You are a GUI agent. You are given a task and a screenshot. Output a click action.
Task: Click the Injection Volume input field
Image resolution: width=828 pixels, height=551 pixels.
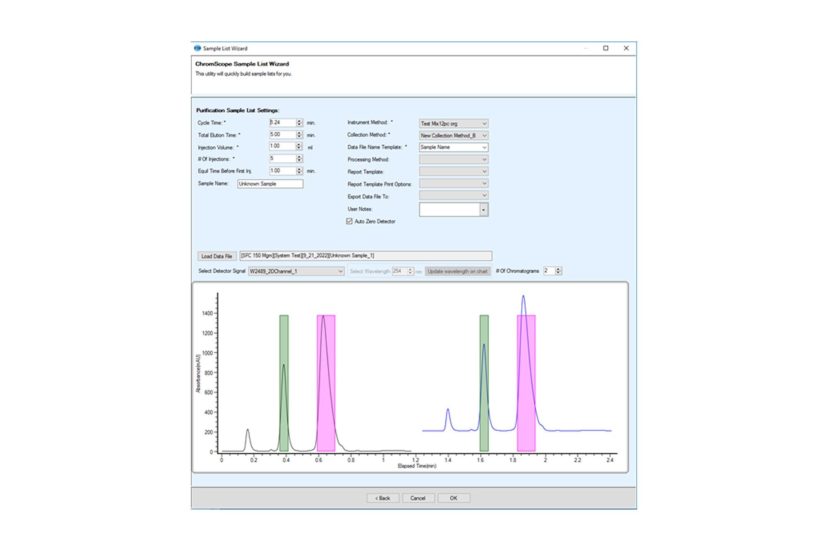click(282, 146)
